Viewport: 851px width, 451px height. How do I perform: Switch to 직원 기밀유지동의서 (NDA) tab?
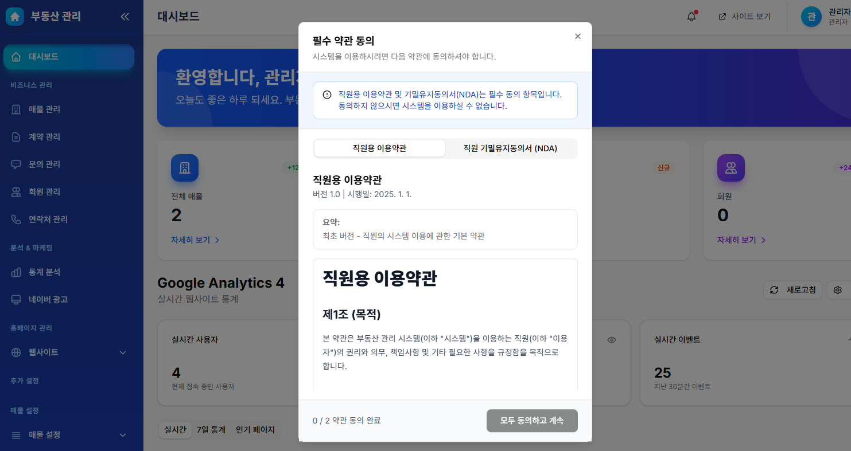pyautogui.click(x=510, y=148)
